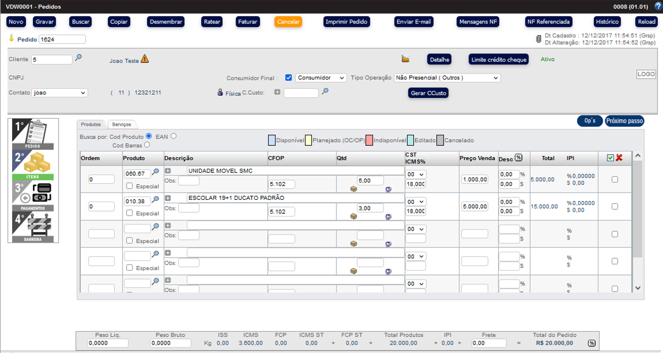
Task: Select the EAN search radio button
Action: coord(174,136)
